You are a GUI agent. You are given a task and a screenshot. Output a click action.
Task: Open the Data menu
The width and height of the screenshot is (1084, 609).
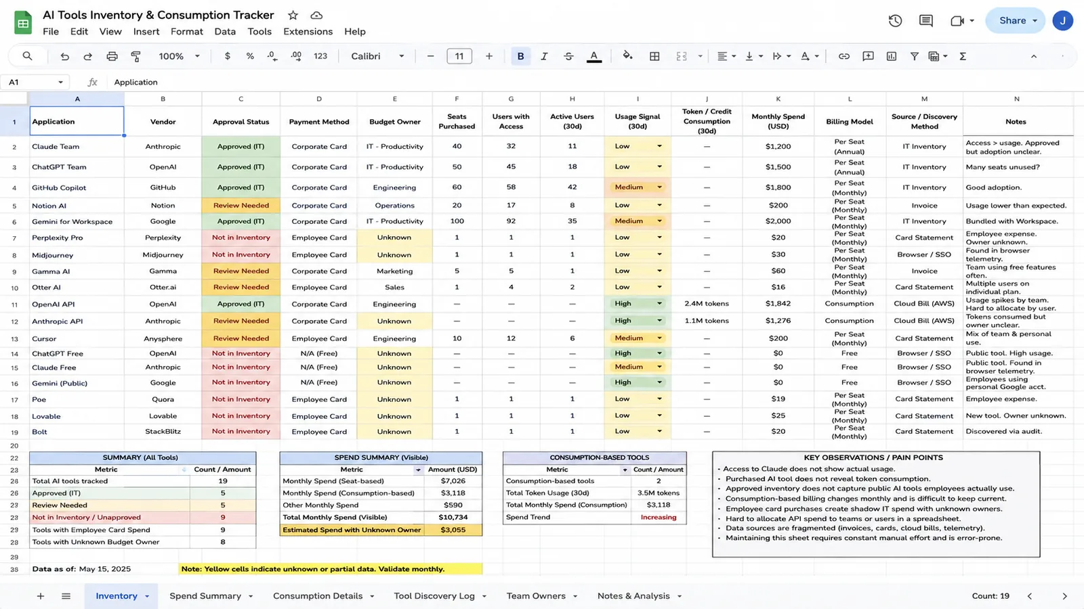[x=225, y=31]
